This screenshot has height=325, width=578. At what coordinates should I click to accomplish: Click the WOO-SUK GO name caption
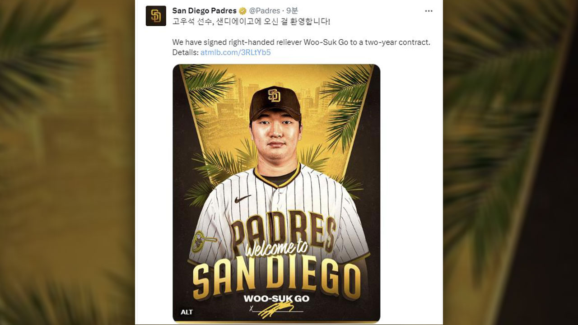pos(276,298)
